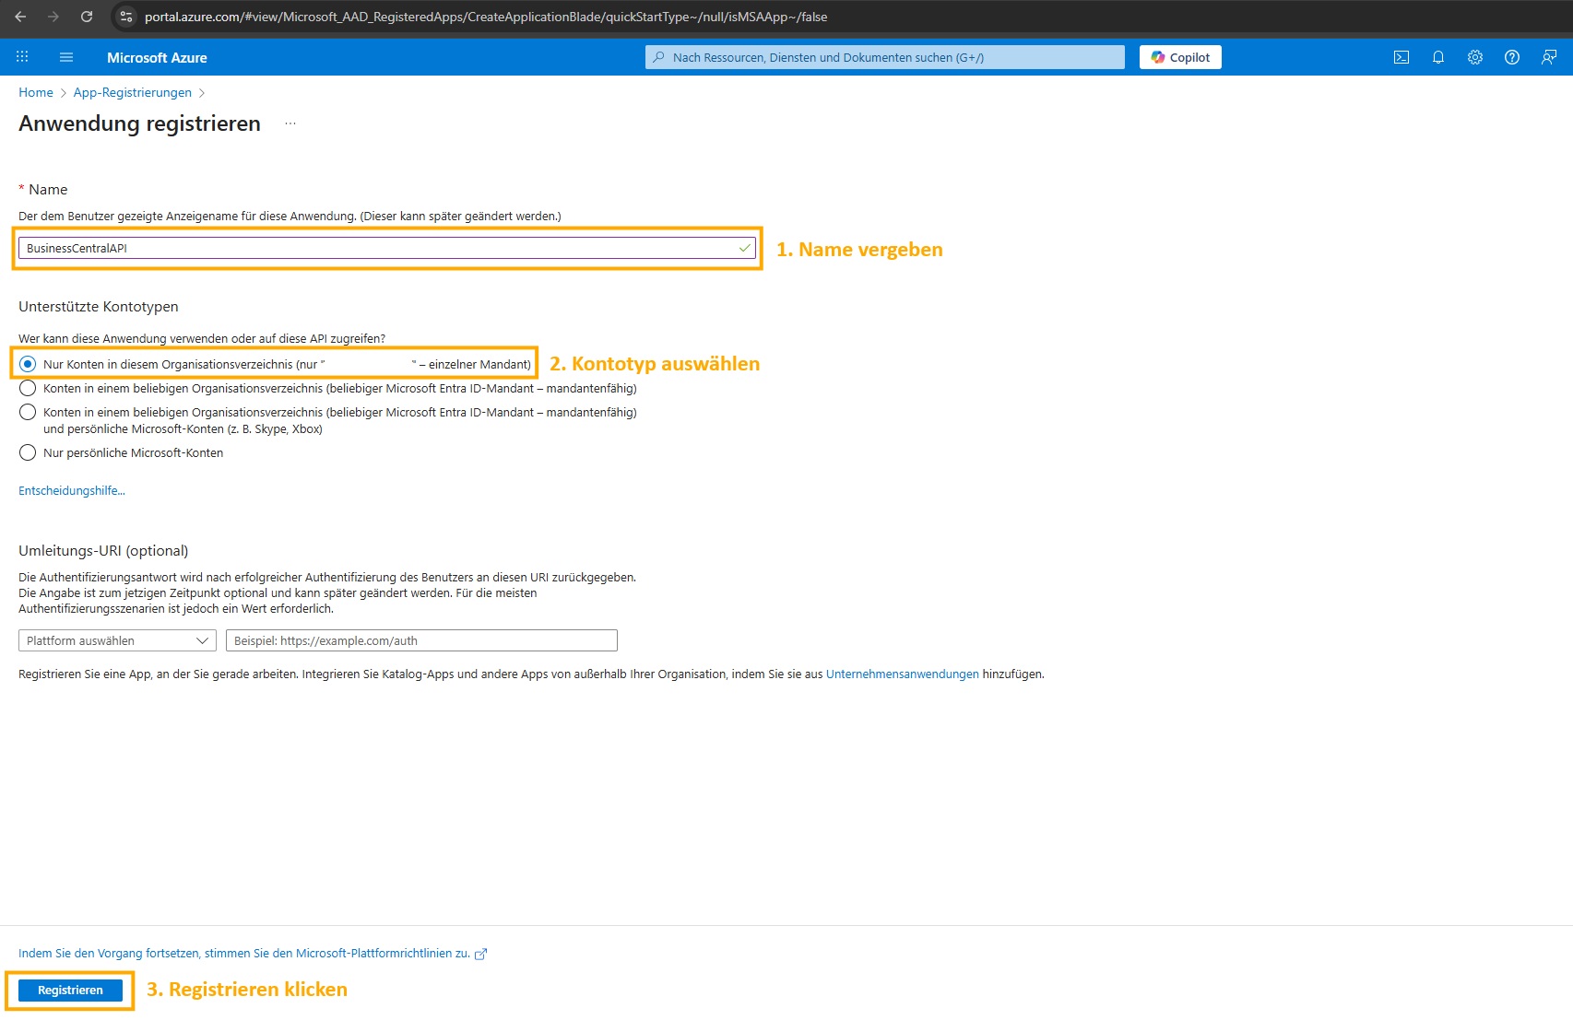Image resolution: width=1573 pixels, height=1020 pixels.
Task: Click the browser address bar URL
Action: pos(486,17)
